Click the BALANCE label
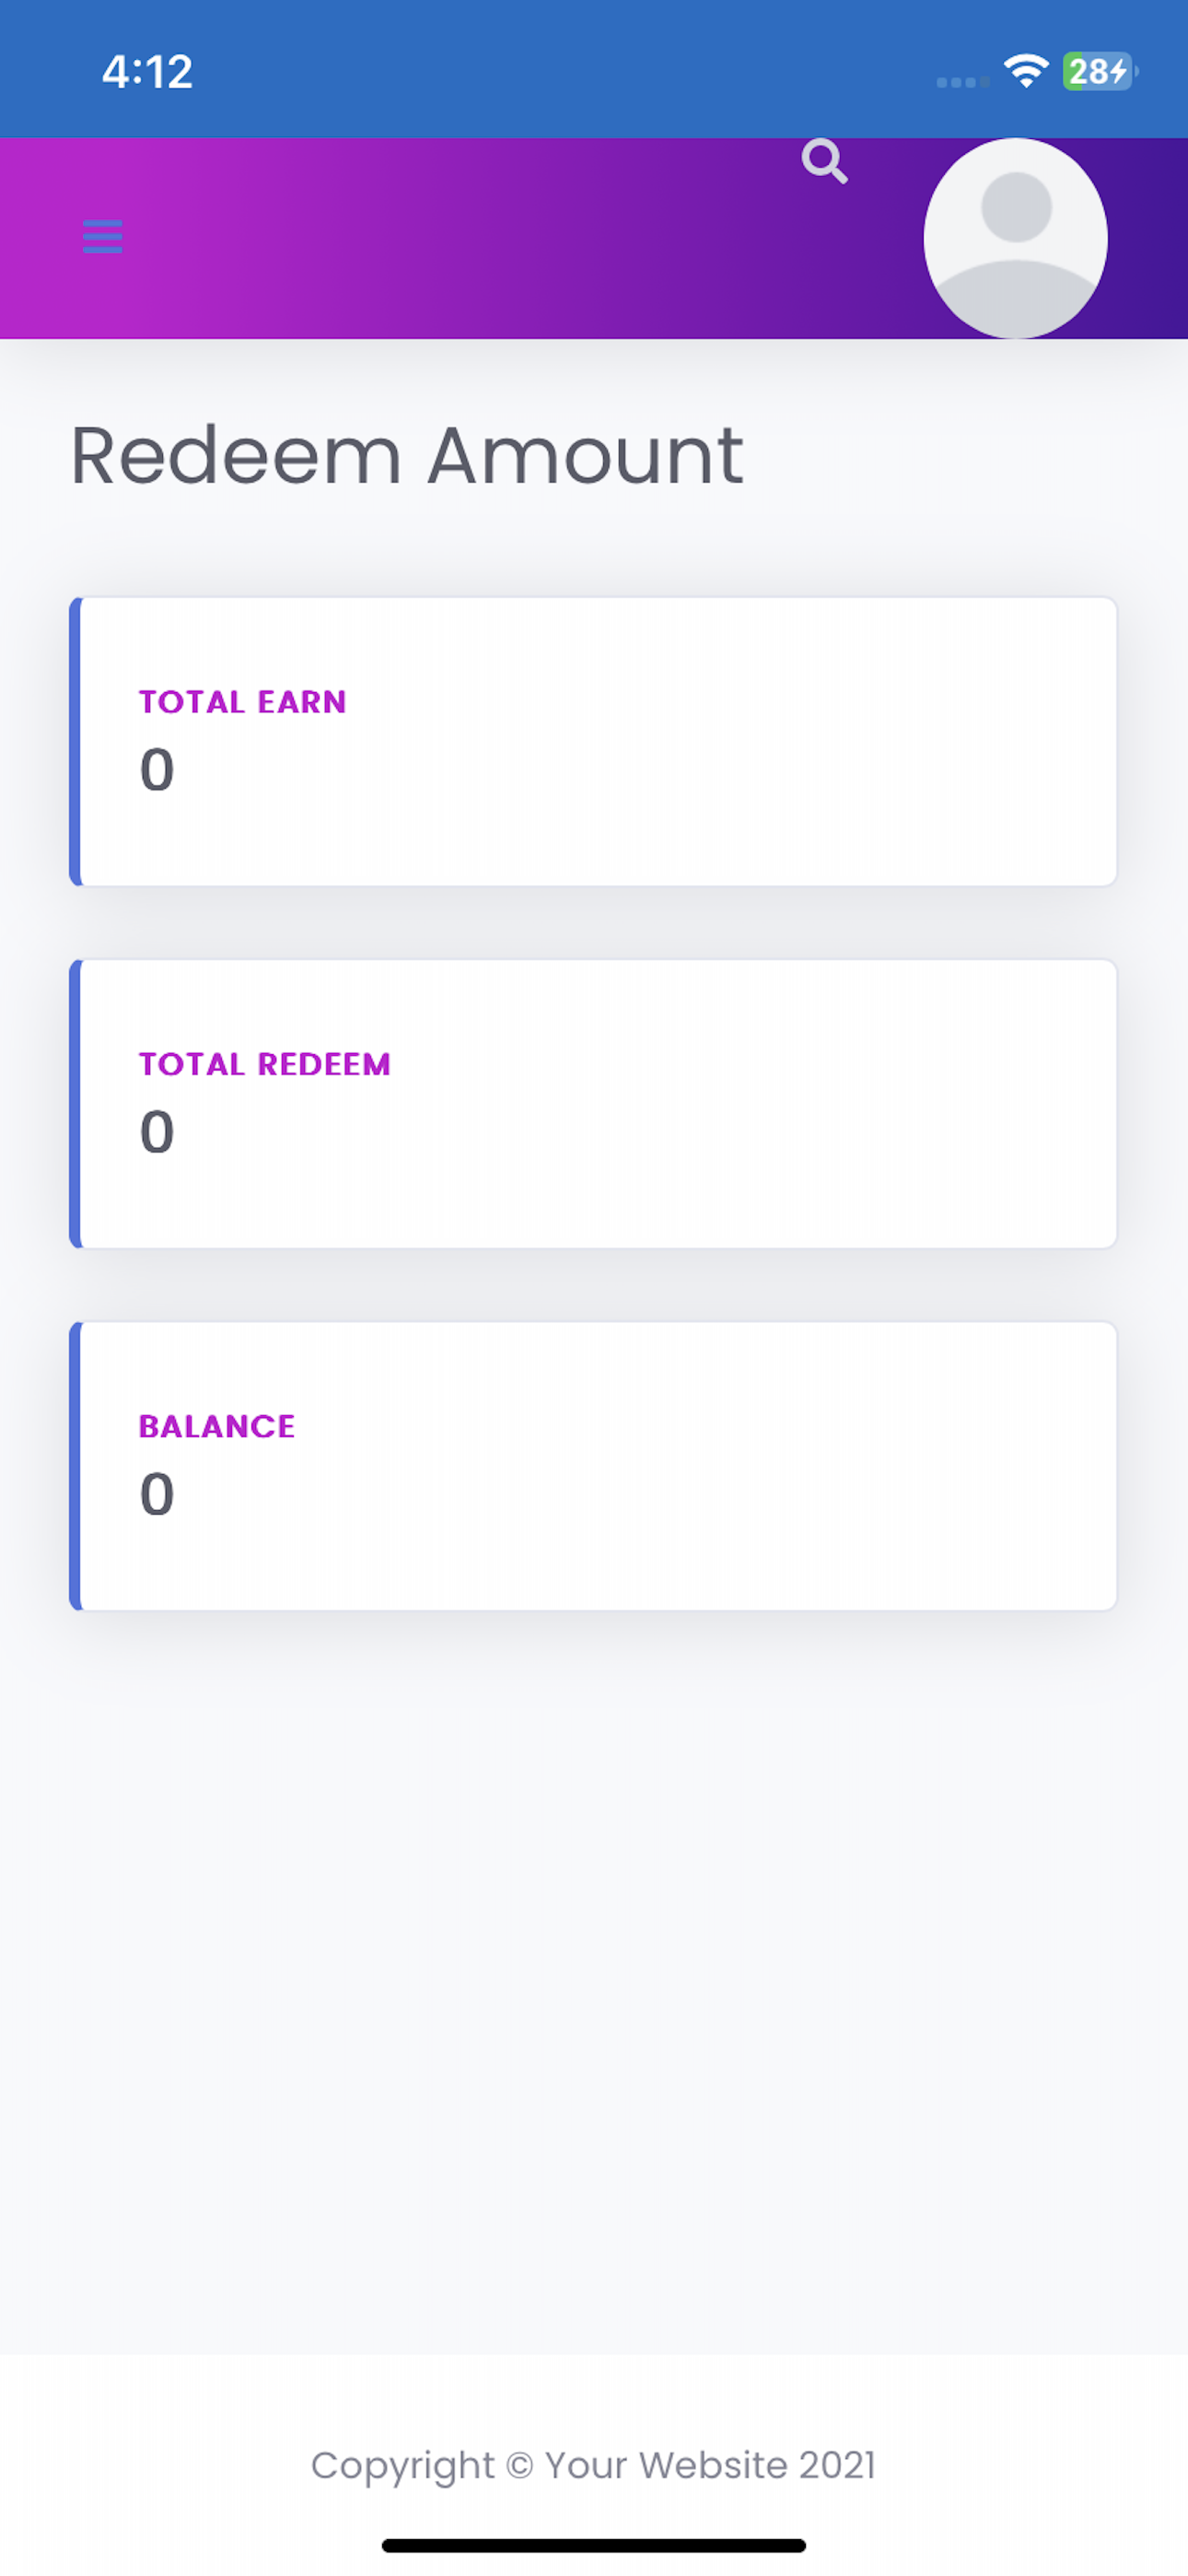The image size is (1188, 2576). pos(217,1426)
